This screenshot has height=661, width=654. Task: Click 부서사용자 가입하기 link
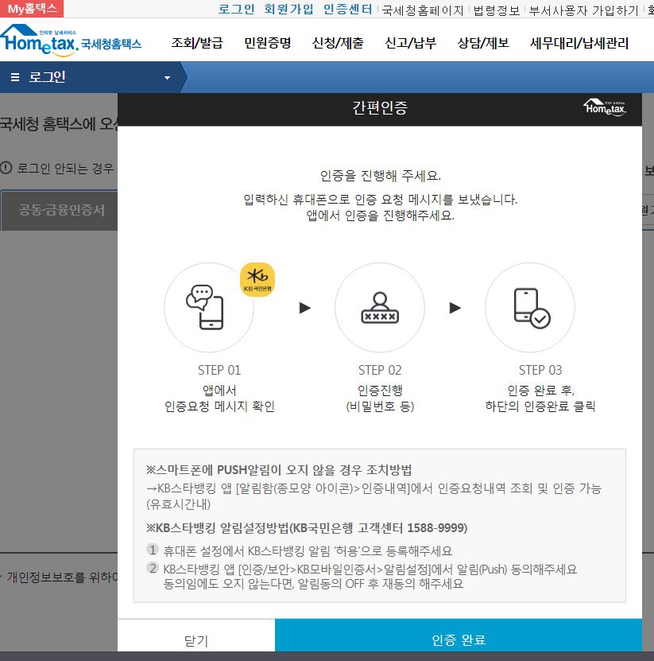pyautogui.click(x=583, y=10)
